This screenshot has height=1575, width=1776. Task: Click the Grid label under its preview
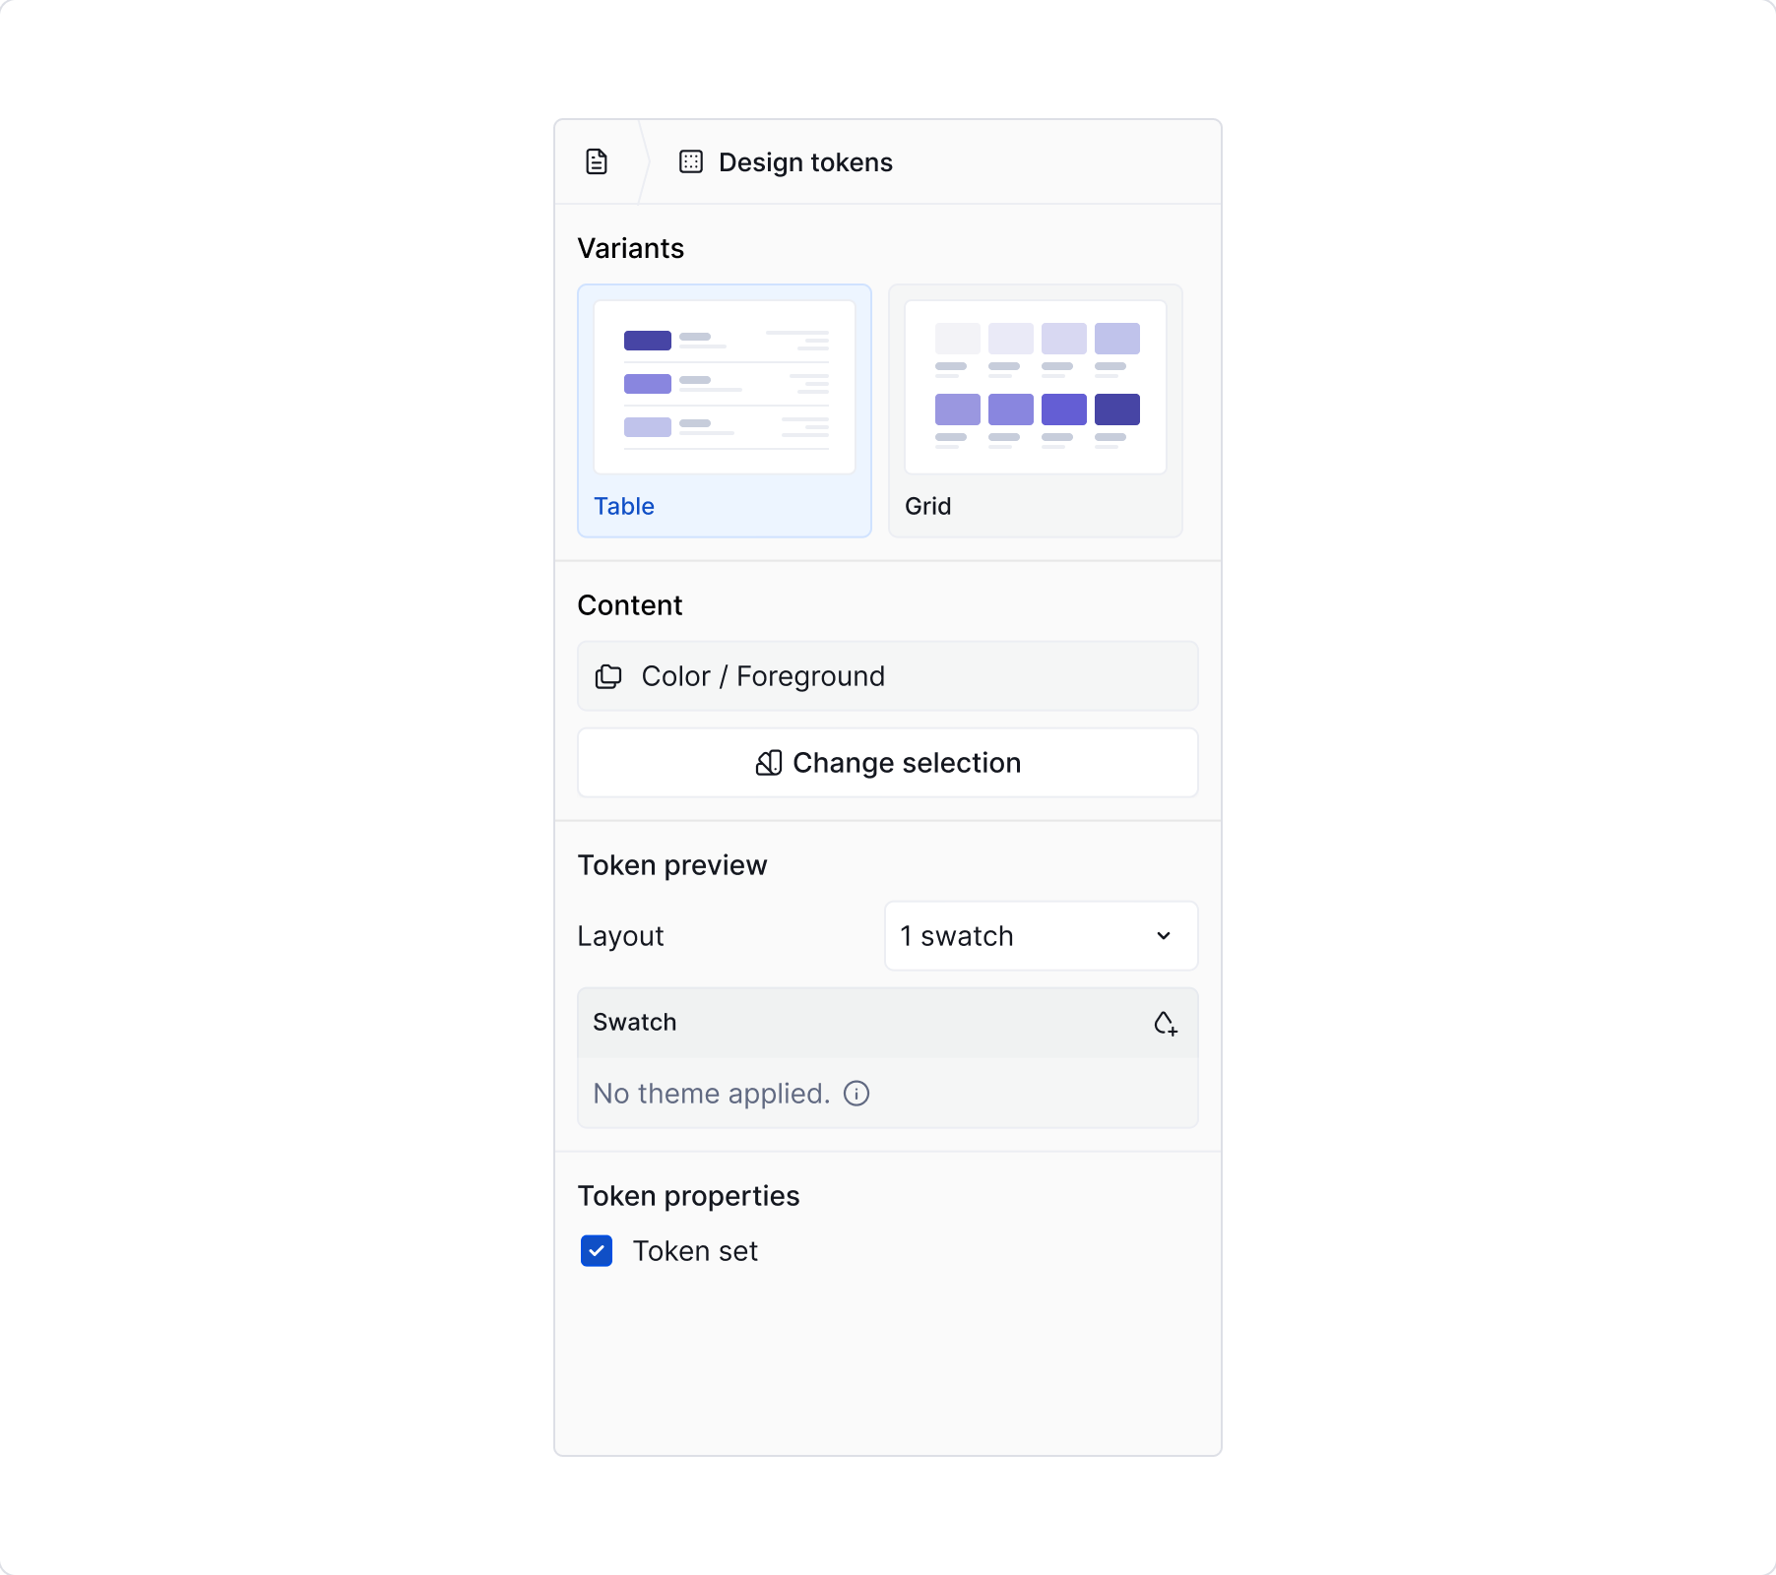tap(927, 506)
